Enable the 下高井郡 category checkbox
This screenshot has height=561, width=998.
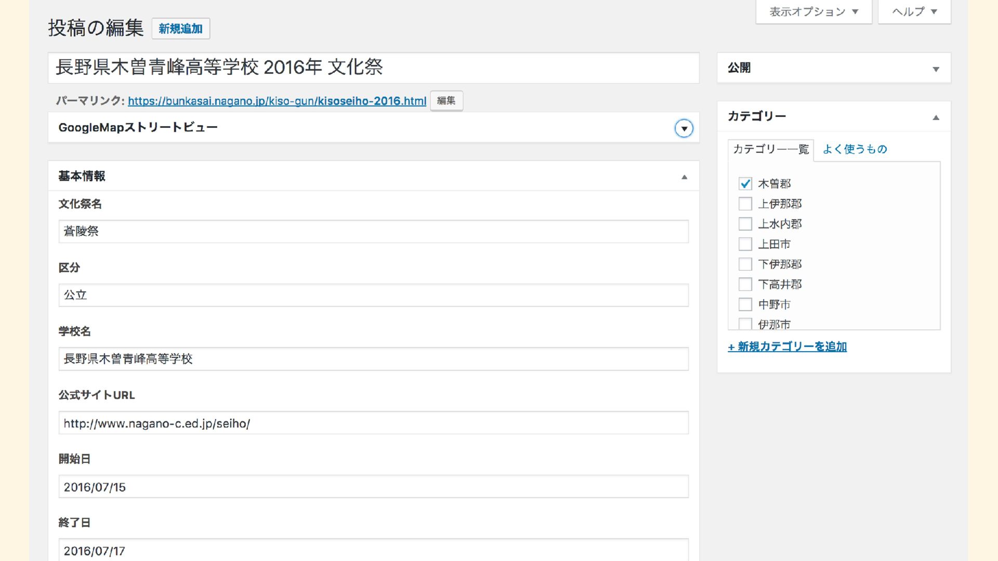click(x=745, y=284)
